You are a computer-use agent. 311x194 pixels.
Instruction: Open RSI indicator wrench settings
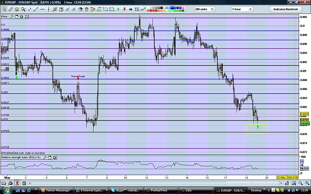tap(45, 158)
